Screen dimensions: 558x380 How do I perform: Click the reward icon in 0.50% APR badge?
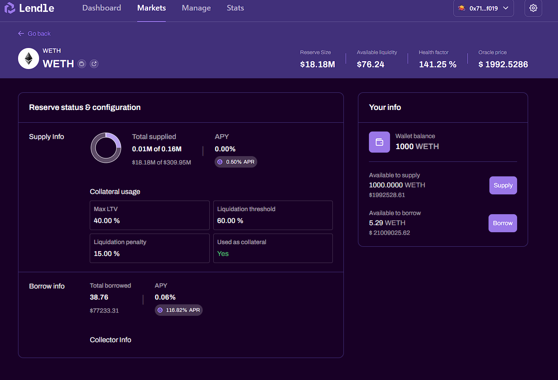pos(220,162)
